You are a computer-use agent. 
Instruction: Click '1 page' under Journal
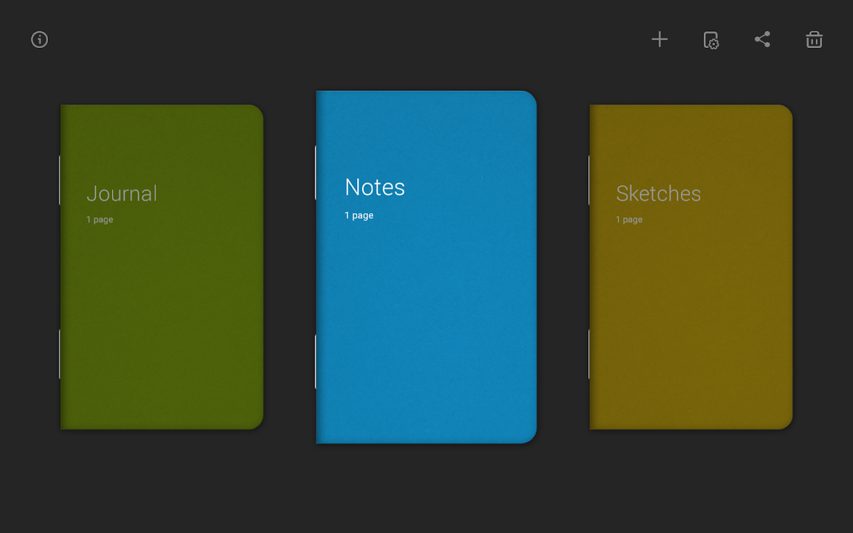100,219
